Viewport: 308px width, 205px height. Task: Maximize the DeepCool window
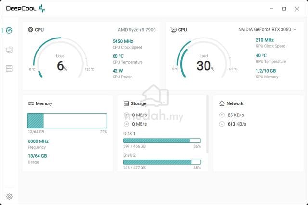tap(284, 9)
